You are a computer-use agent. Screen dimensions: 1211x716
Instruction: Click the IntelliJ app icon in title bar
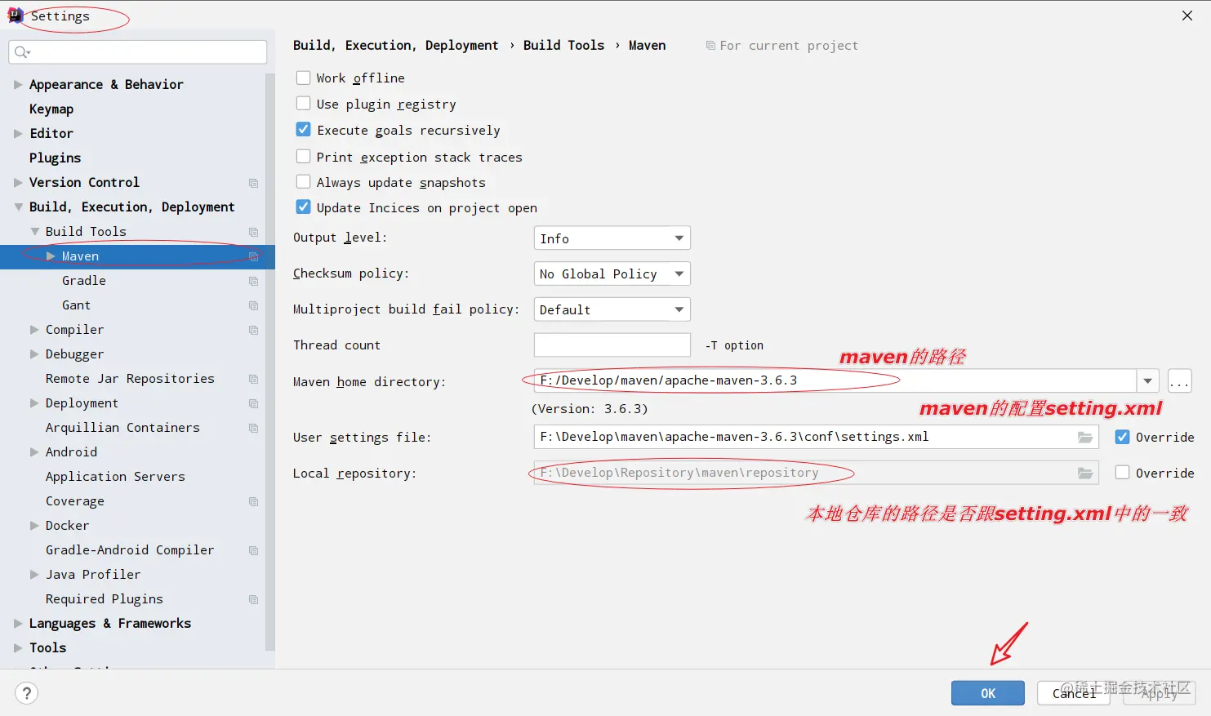(x=16, y=16)
